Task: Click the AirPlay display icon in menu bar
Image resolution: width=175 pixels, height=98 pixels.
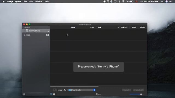Action: (115, 1)
